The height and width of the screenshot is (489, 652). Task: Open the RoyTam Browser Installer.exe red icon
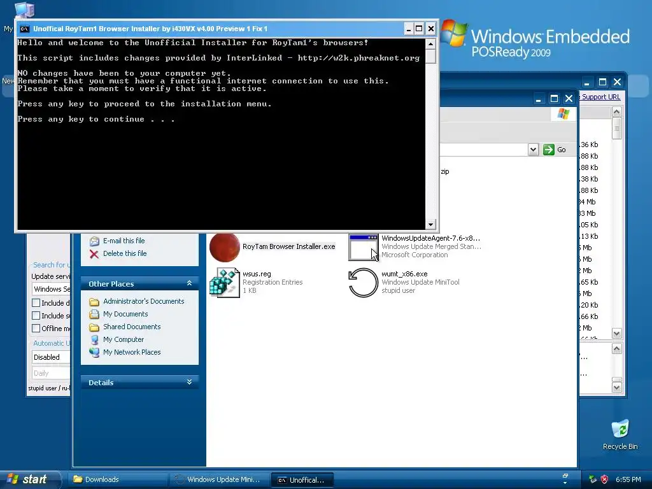click(225, 247)
